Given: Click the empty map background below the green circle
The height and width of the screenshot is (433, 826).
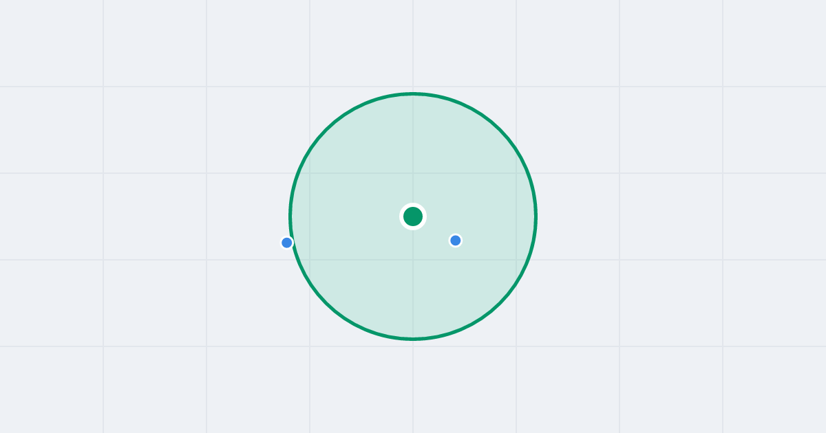Looking at the screenshot, I should (413, 385).
